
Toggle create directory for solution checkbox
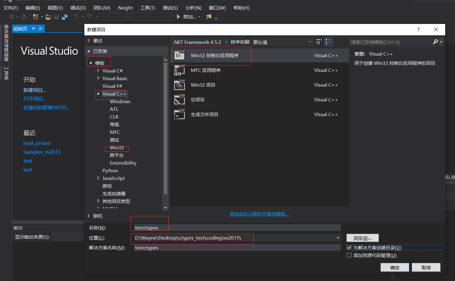pos(349,248)
